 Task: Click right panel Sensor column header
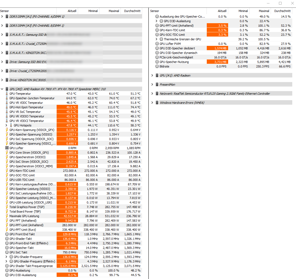[178, 11]
